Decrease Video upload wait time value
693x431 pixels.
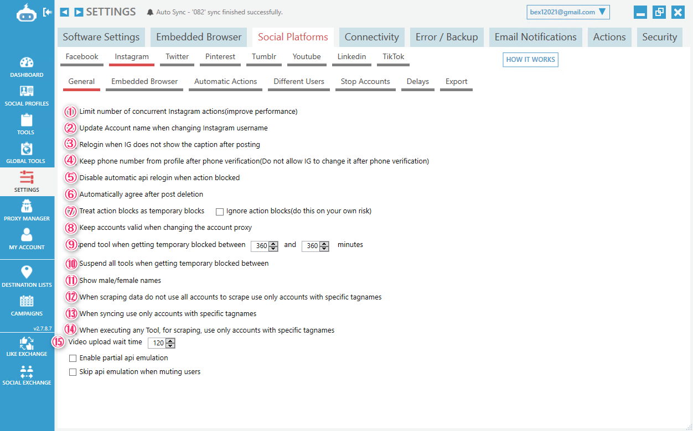[x=170, y=346]
